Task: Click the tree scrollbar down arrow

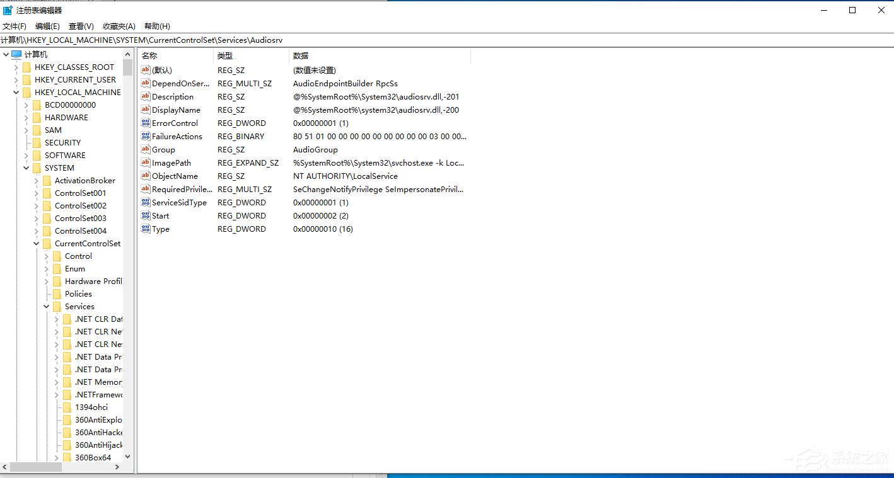Action: pos(127,457)
